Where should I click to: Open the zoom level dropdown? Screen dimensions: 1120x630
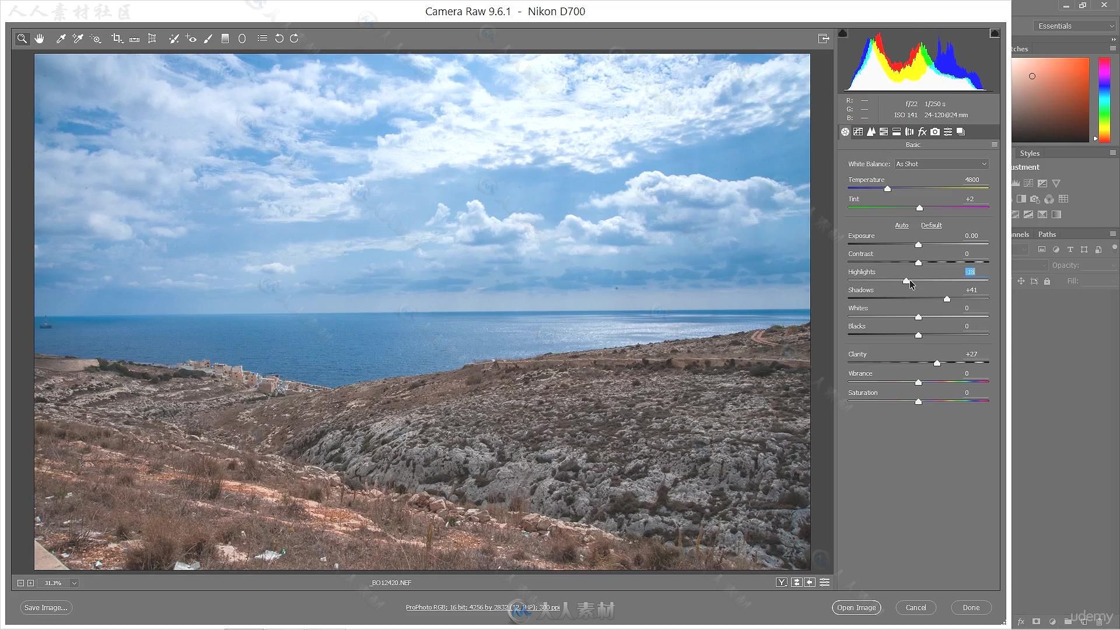[x=74, y=583]
